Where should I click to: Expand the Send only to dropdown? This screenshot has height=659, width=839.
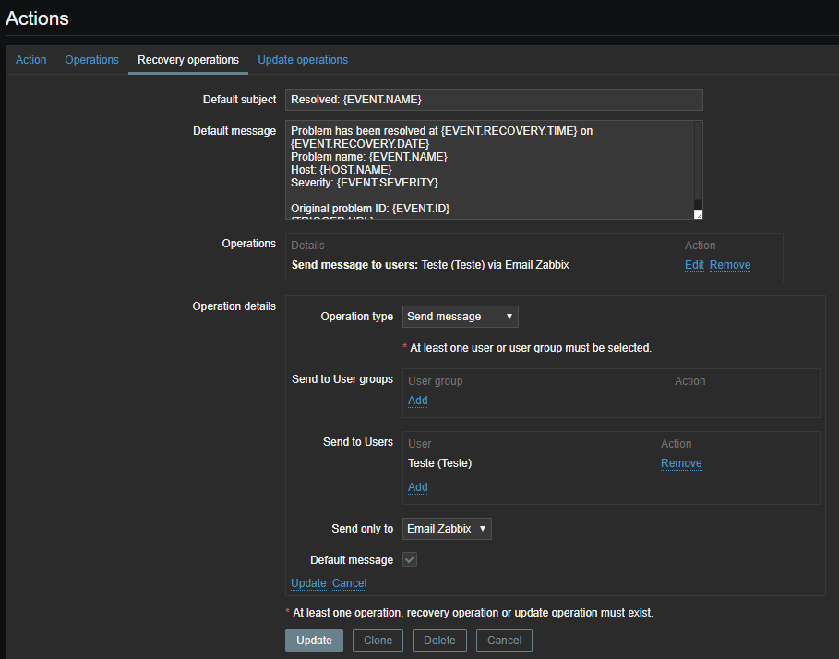448,529
